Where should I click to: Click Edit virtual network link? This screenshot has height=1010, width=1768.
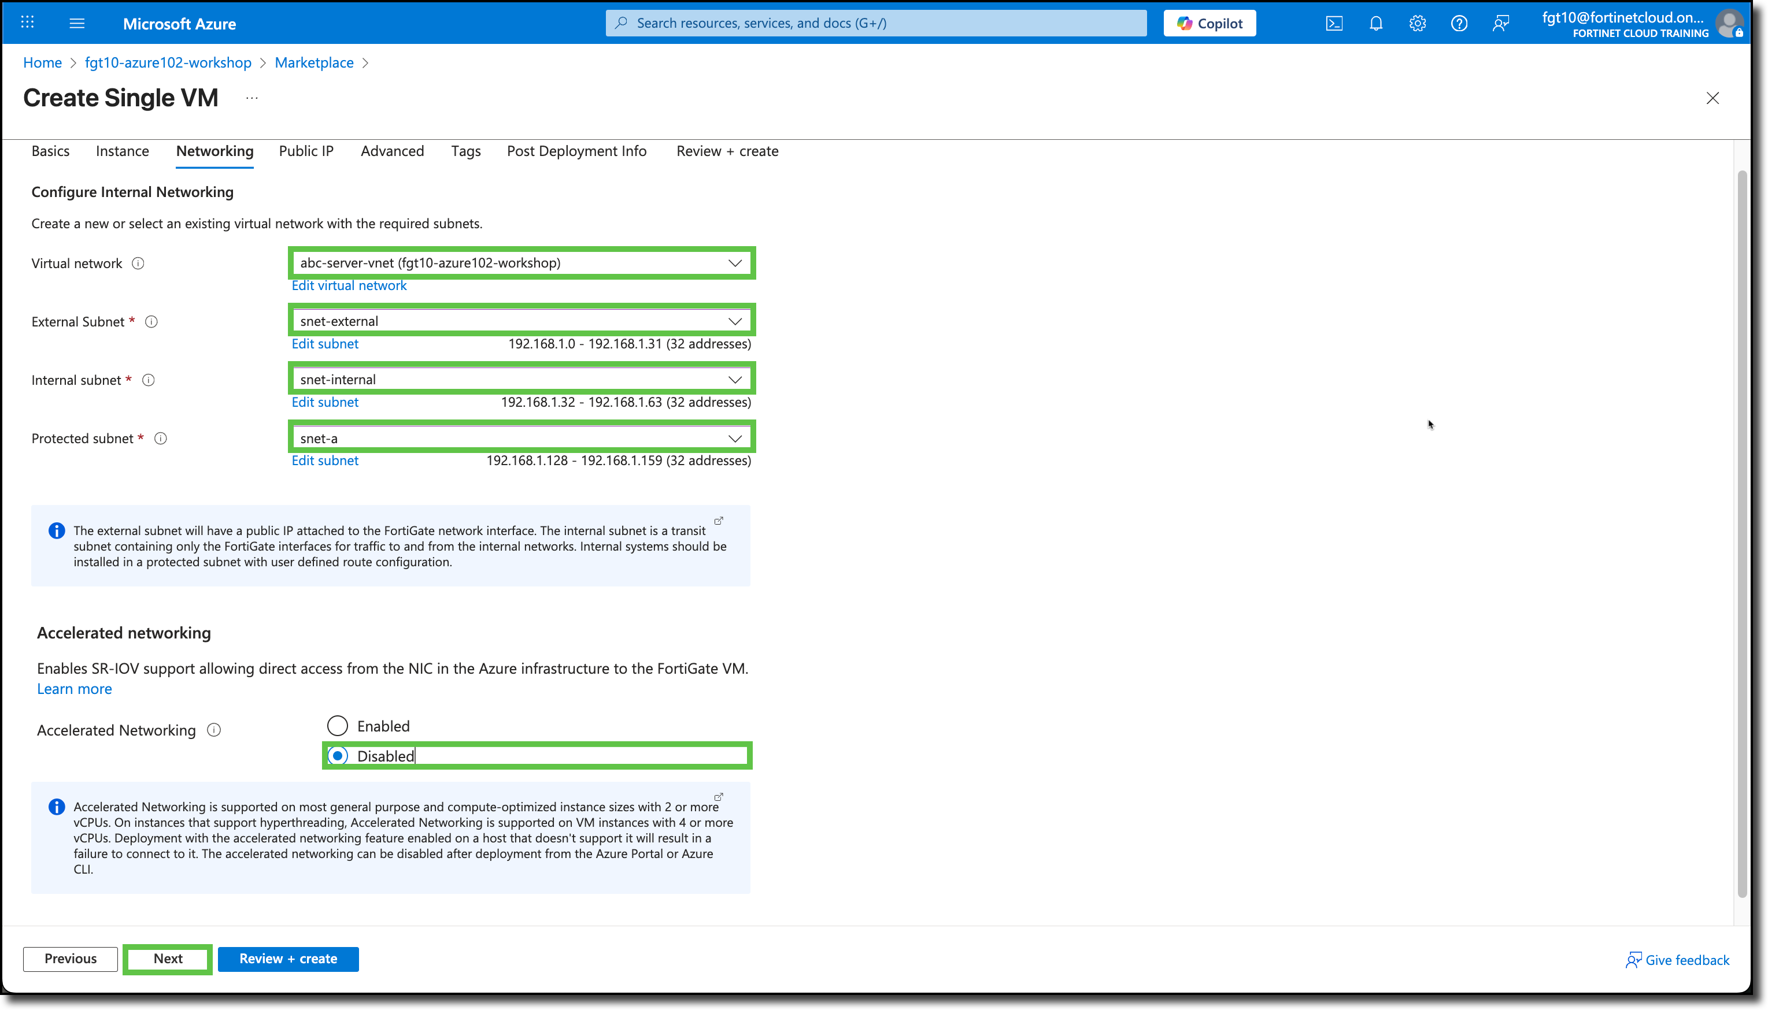(x=349, y=285)
